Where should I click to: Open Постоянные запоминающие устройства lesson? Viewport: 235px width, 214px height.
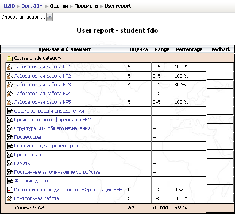pos(57,172)
